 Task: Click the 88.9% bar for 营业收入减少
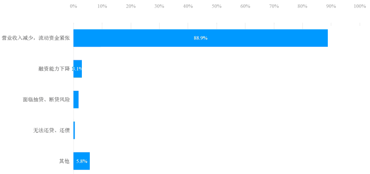201,38
